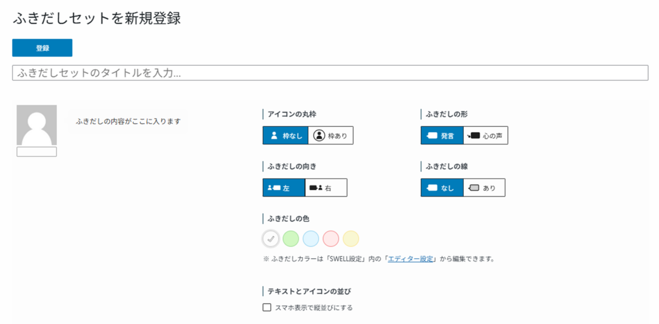This screenshot has height=324, width=659.
Task: Click the 登録 button
Action: pyautogui.click(x=42, y=48)
